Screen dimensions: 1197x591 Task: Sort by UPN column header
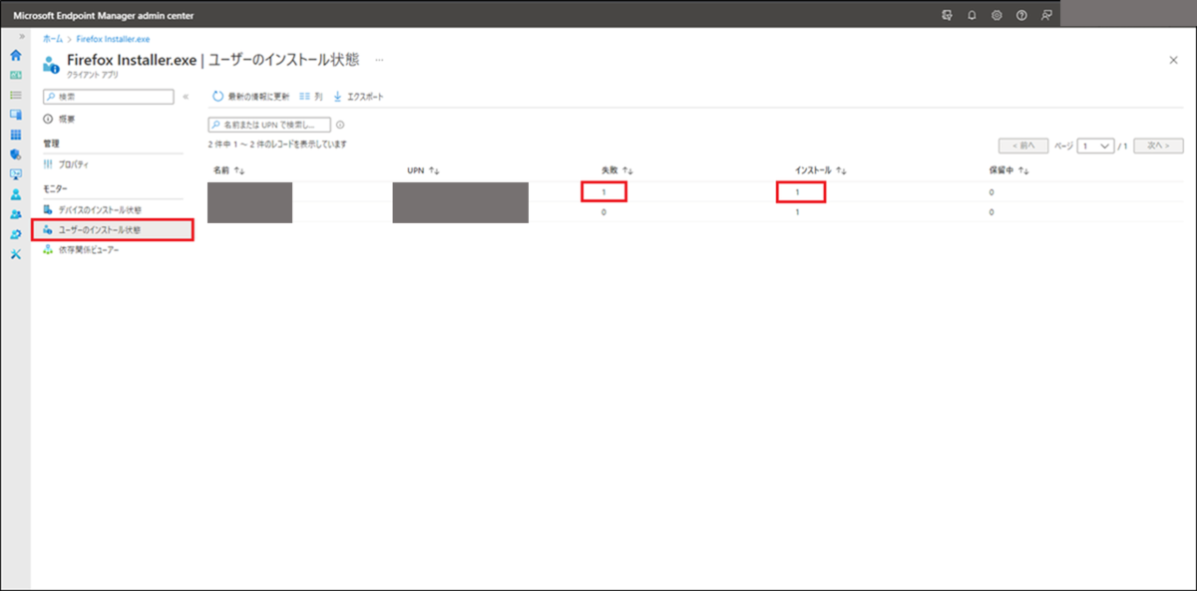(x=424, y=170)
